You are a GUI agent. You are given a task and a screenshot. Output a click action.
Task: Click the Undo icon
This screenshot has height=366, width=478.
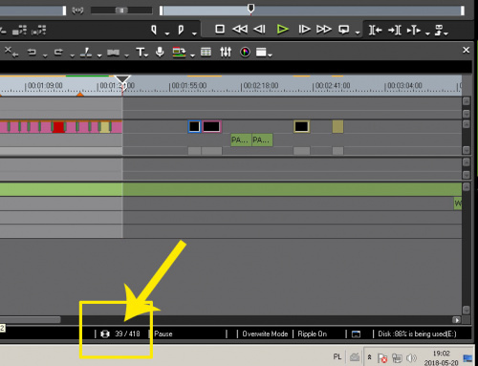click(x=32, y=52)
